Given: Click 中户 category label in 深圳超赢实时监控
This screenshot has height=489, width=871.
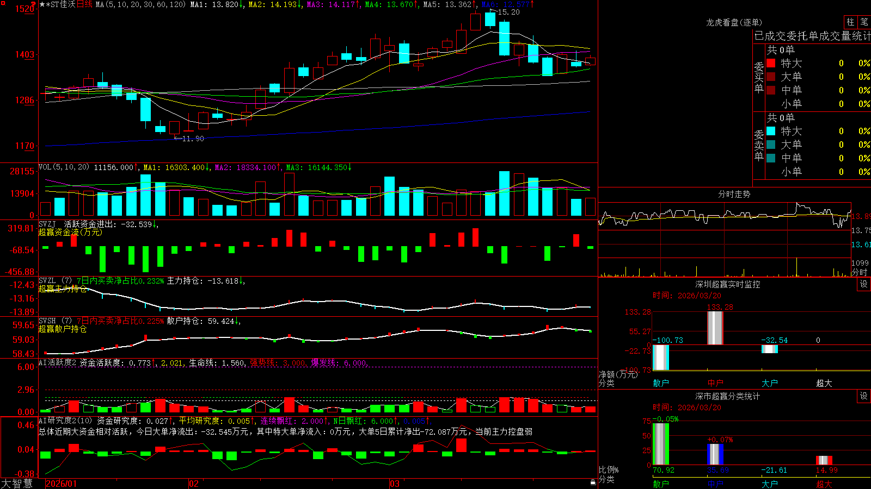Looking at the screenshot, I should coord(715,383).
